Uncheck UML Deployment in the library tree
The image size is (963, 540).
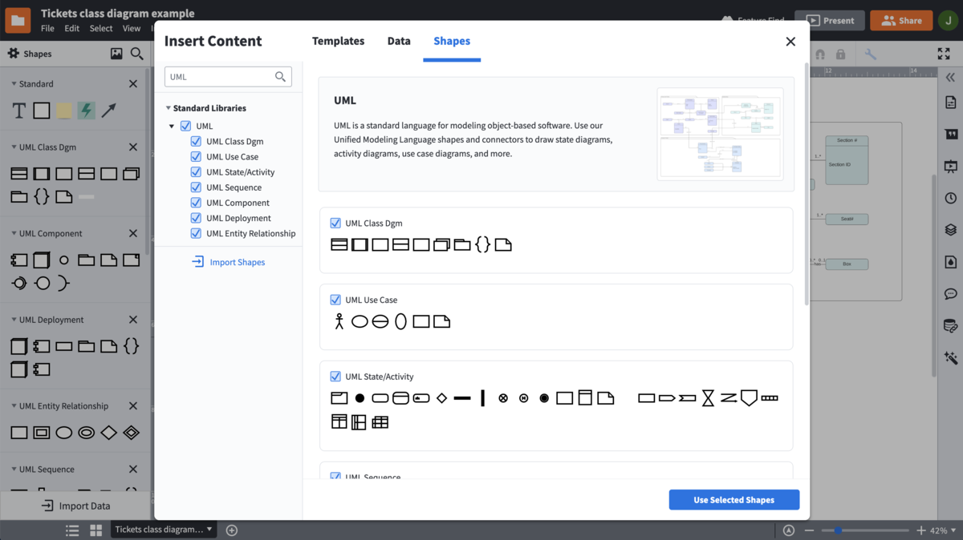pos(195,217)
